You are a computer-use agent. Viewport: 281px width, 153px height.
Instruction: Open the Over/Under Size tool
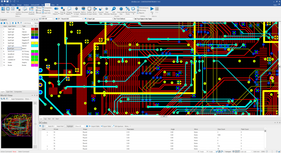pos(121,11)
